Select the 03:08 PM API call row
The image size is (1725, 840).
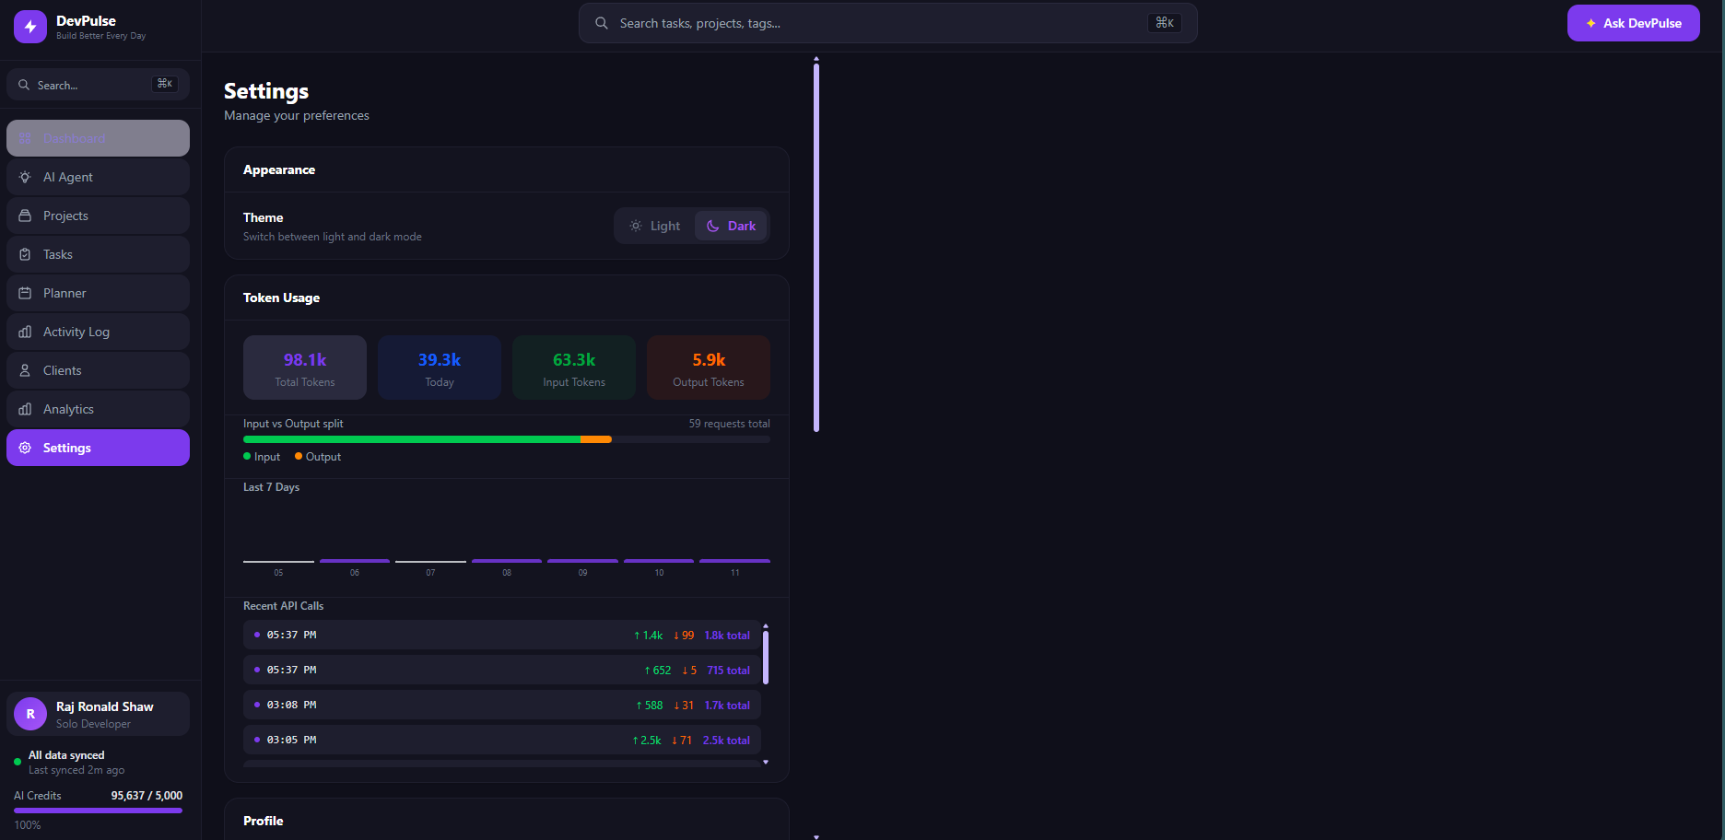click(x=502, y=705)
